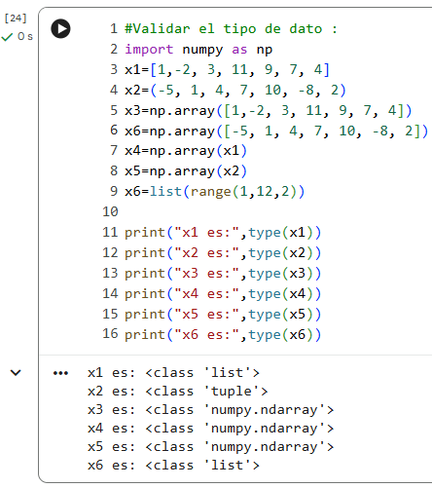
Task: Open the output options three-dot menu
Action: click(60, 373)
